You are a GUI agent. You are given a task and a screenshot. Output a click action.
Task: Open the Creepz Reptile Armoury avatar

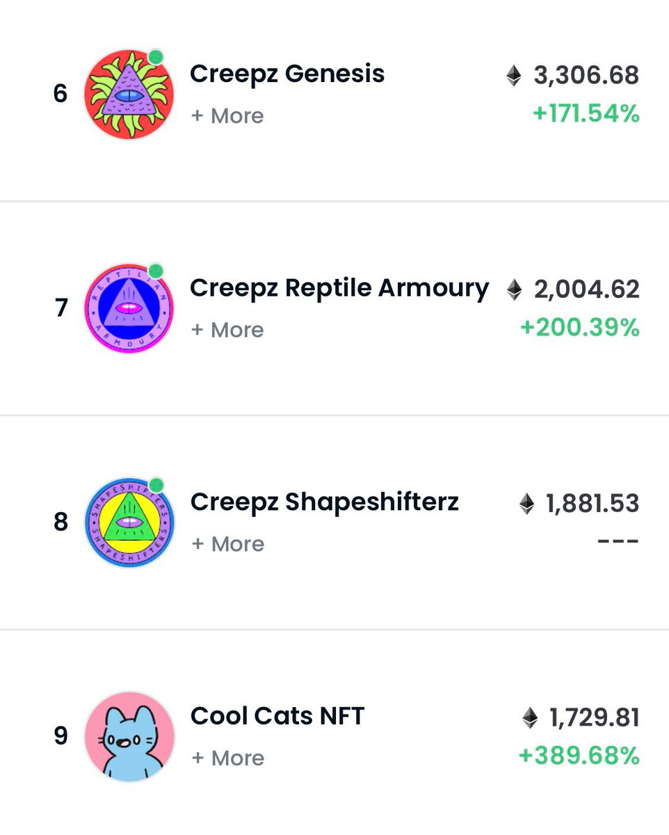(x=129, y=308)
